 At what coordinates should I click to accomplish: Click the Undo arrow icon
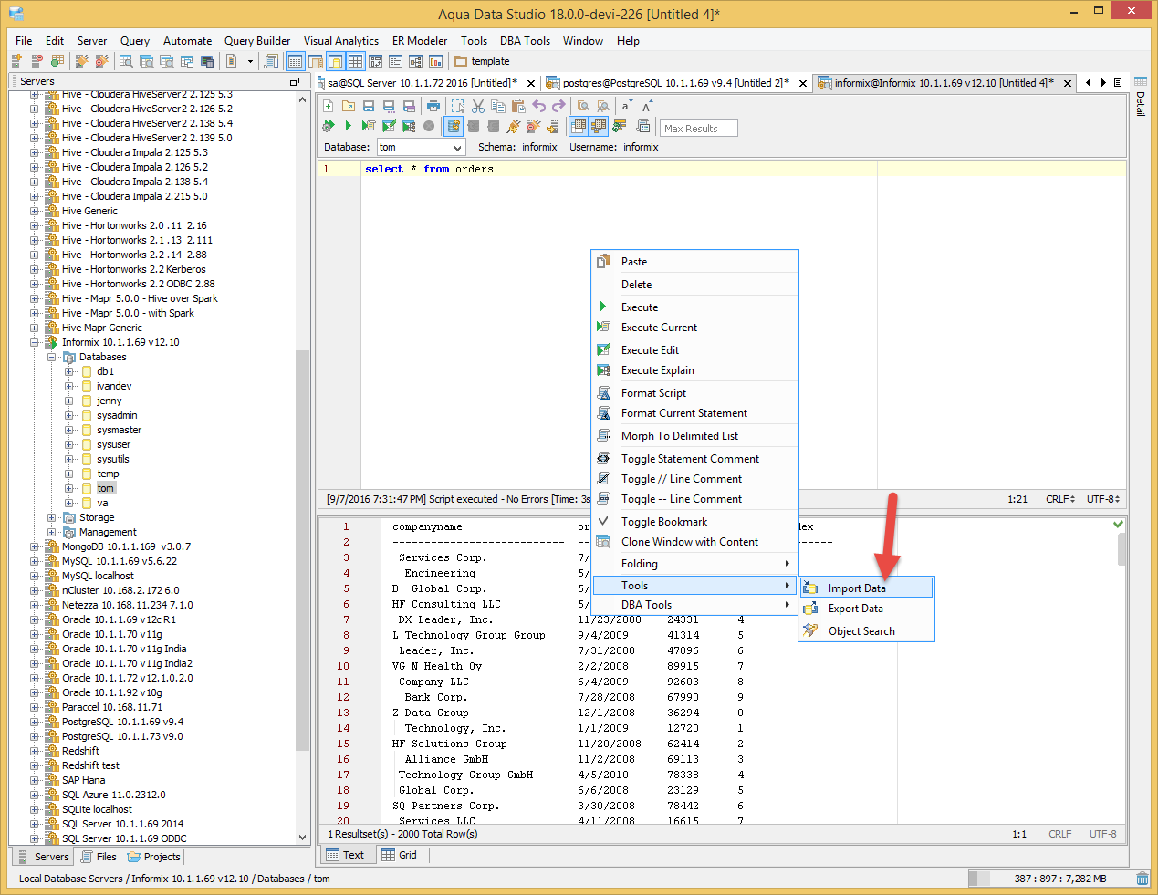click(x=538, y=107)
